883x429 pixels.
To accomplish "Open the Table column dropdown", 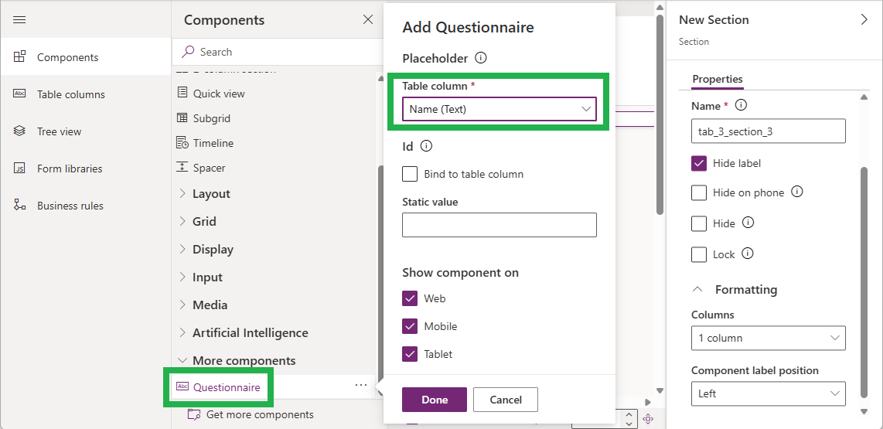I will tap(499, 109).
